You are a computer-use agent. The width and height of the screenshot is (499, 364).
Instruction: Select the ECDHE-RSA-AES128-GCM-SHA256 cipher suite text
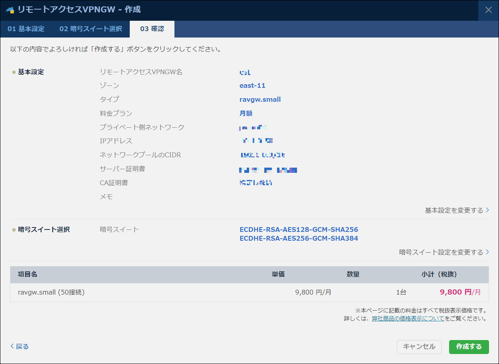299,230
